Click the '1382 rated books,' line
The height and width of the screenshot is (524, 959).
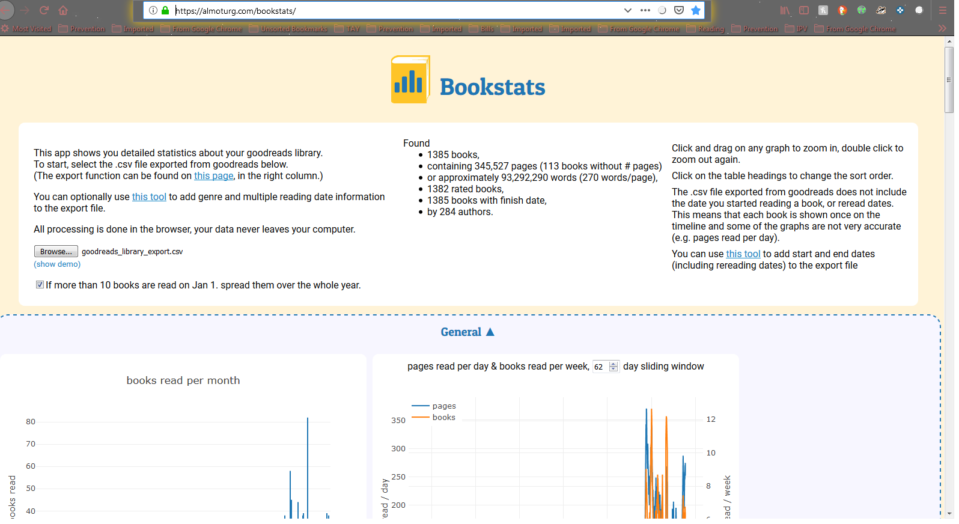click(466, 189)
